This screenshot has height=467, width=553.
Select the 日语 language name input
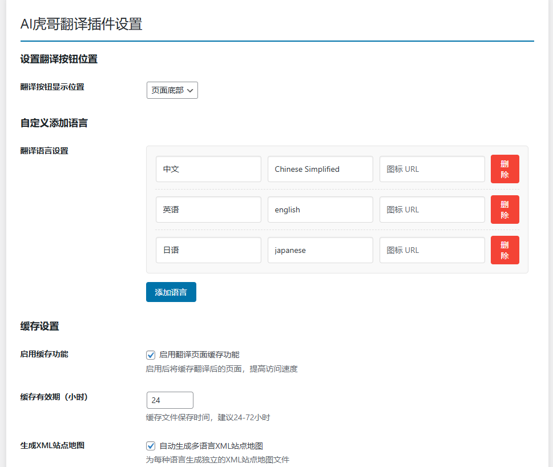208,250
